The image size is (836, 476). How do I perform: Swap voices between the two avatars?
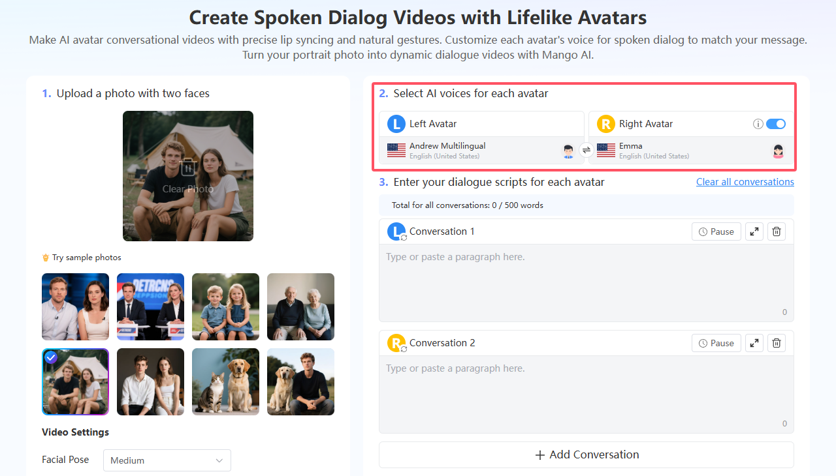587,150
